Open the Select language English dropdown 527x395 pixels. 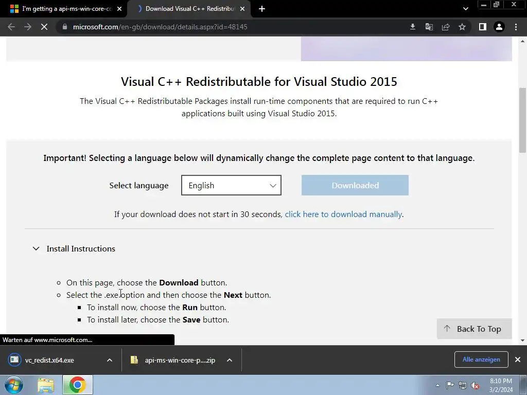click(231, 185)
